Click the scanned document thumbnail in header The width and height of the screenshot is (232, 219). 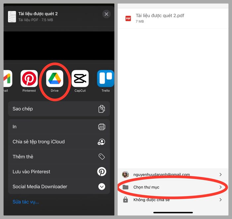(x=12, y=17)
